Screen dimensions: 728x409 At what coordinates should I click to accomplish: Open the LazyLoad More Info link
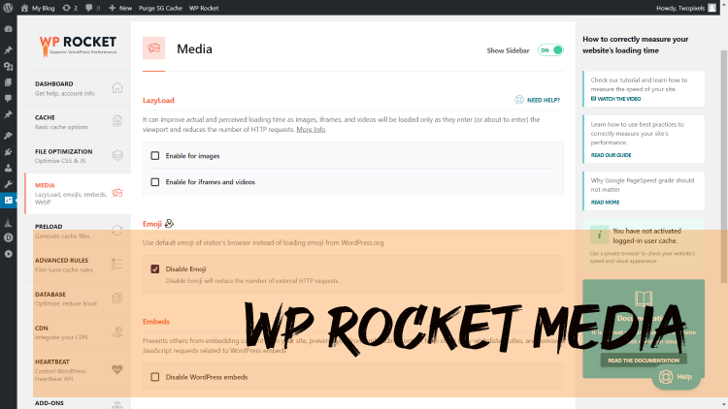point(311,129)
